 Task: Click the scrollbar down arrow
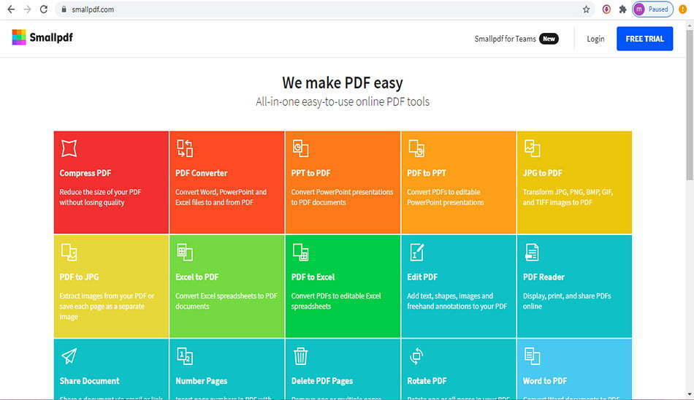coord(690,394)
